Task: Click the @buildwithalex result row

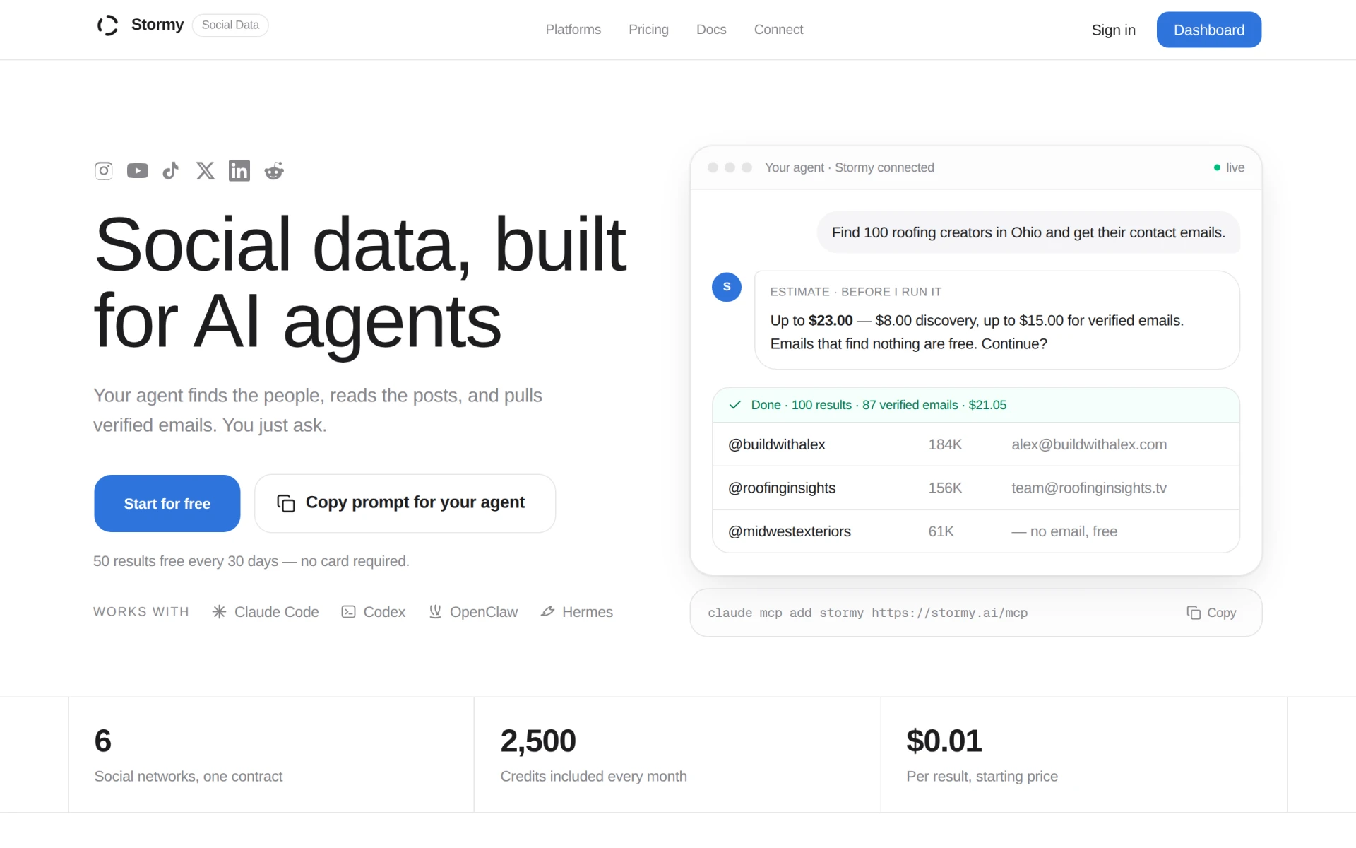Action: click(976, 444)
